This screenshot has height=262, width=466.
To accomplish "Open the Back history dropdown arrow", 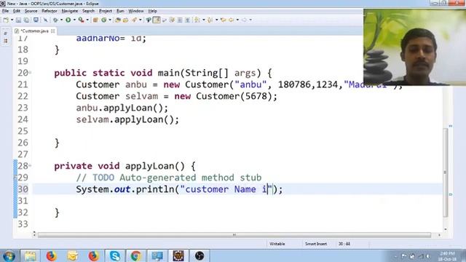I will pos(237,20).
